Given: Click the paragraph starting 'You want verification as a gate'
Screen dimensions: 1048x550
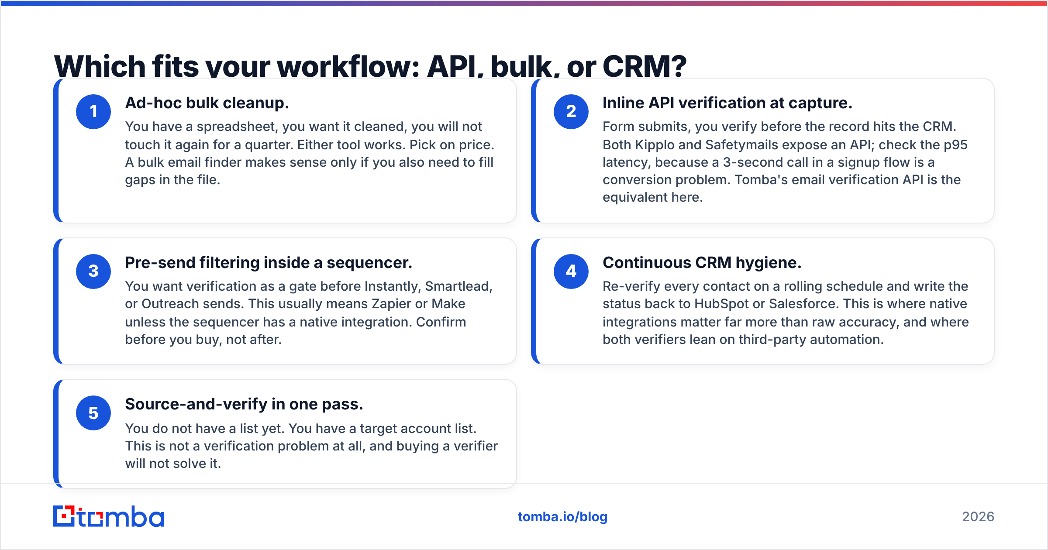Looking at the screenshot, I should click(x=309, y=313).
